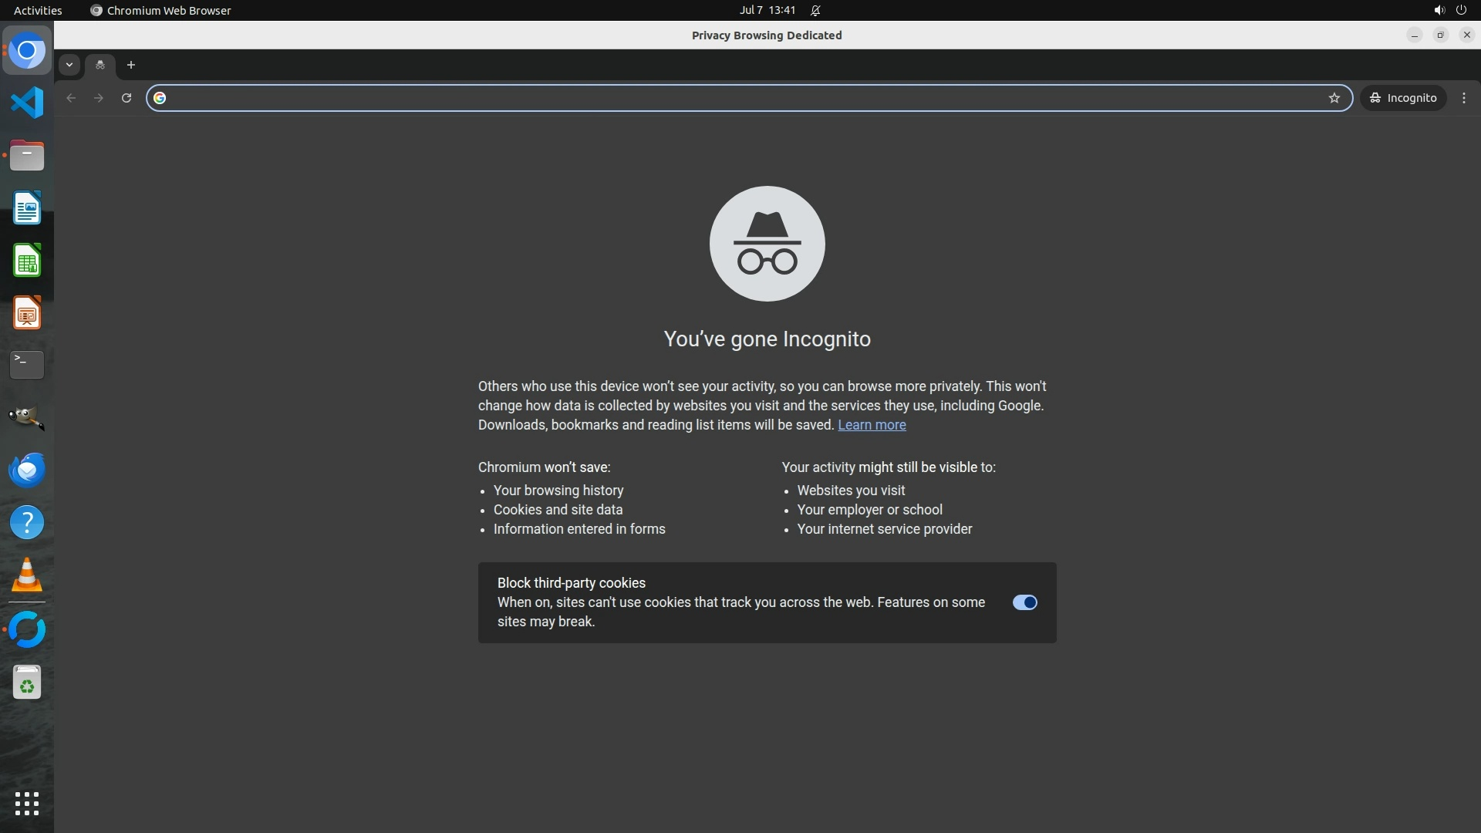The width and height of the screenshot is (1481, 833).
Task: Open the Incognito profile chip
Action: [x=1403, y=98]
